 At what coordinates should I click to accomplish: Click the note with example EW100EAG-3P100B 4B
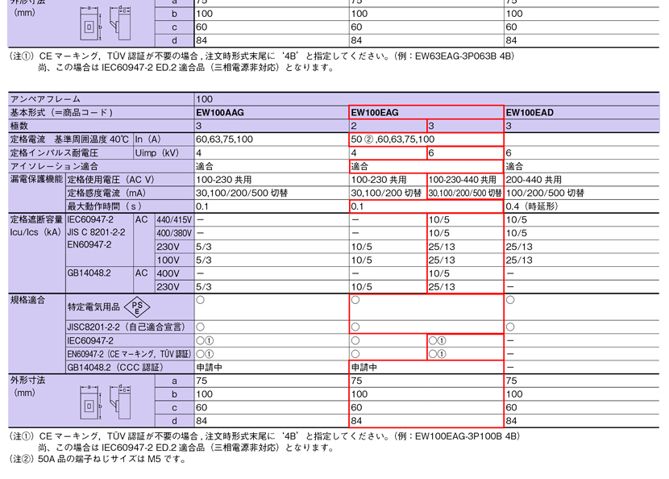(x=264, y=442)
